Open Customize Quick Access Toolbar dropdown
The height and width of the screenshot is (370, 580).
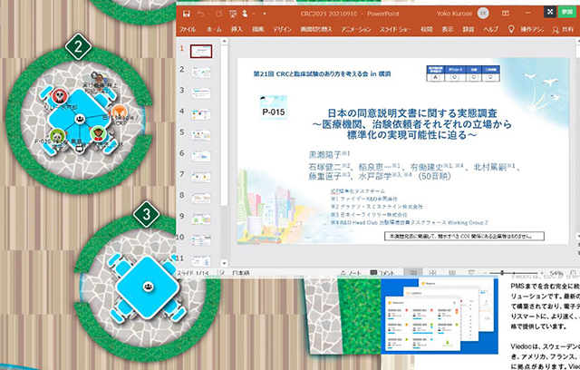click(265, 15)
